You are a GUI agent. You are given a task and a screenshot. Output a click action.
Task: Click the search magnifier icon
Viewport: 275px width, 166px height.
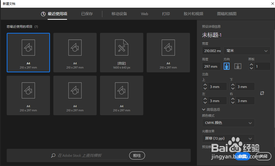tap(53, 155)
